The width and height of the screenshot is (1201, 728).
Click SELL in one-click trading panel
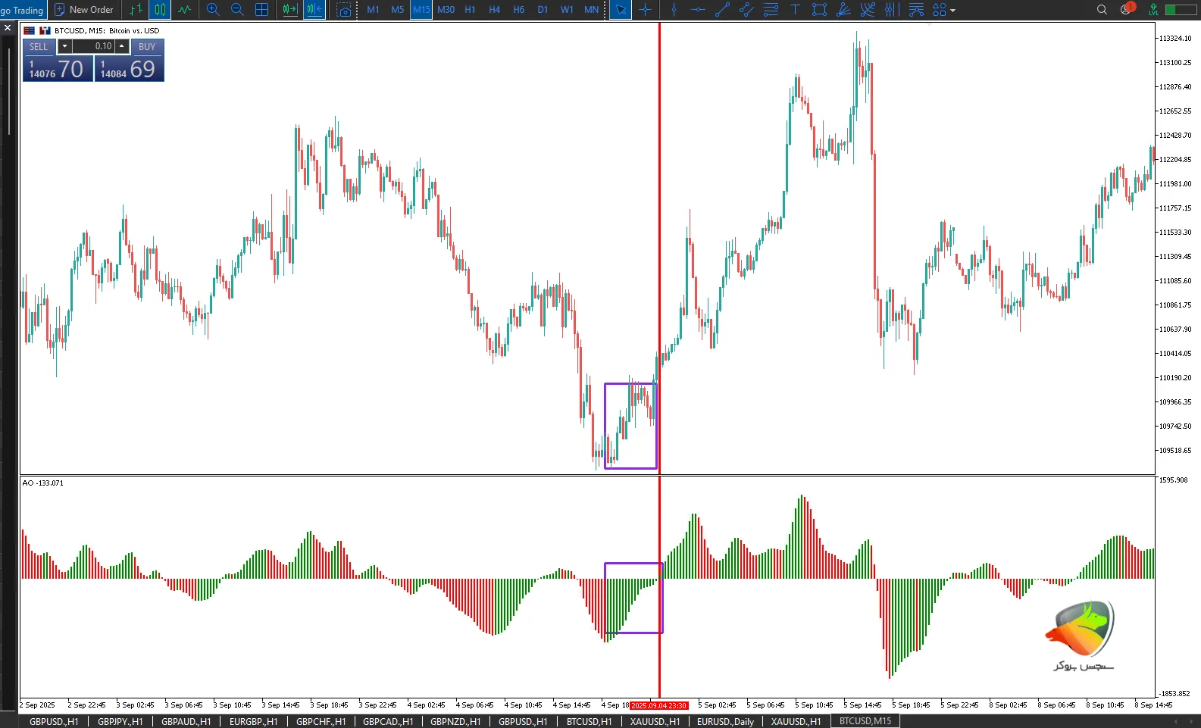pos(39,47)
